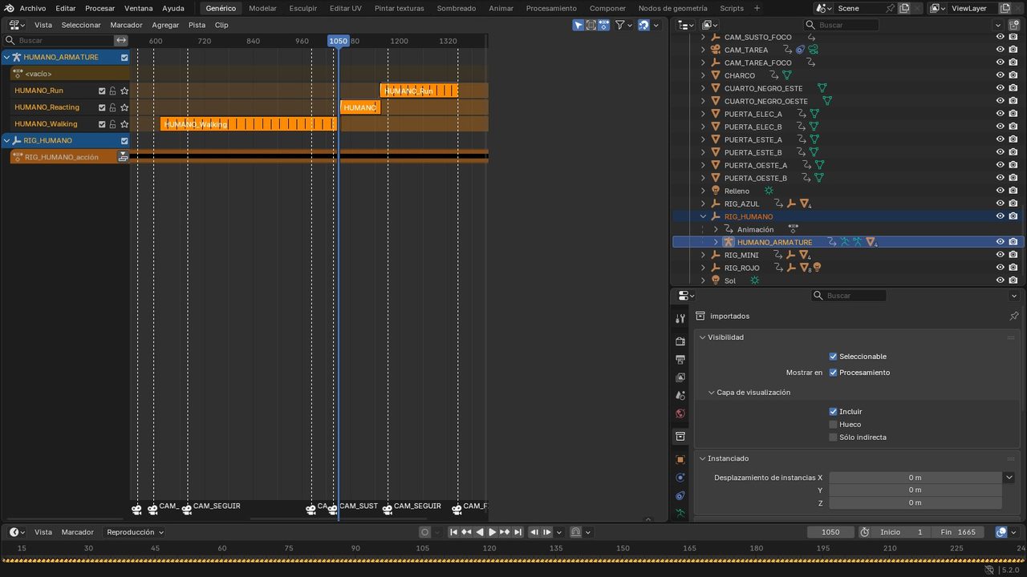Toggle the channel filter arrows next to search
The height and width of the screenshot is (577, 1027).
coord(121,40)
